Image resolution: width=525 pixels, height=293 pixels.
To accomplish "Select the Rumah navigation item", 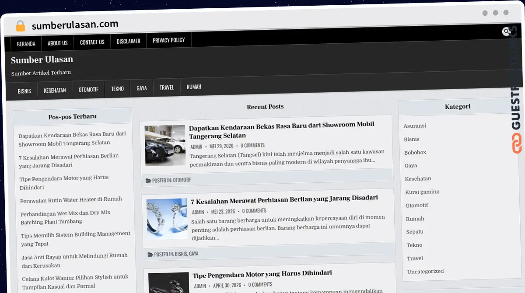I will click(x=194, y=87).
